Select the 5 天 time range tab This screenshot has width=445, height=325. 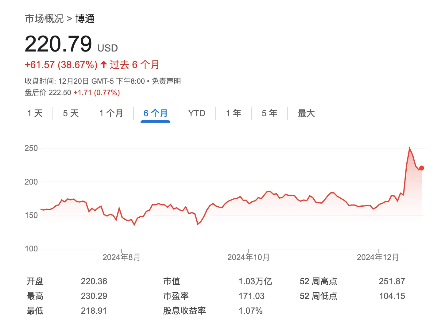click(x=71, y=113)
